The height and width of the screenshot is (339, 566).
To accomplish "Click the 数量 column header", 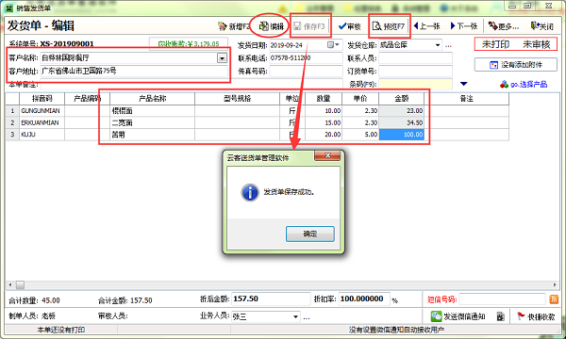I will click(x=324, y=98).
